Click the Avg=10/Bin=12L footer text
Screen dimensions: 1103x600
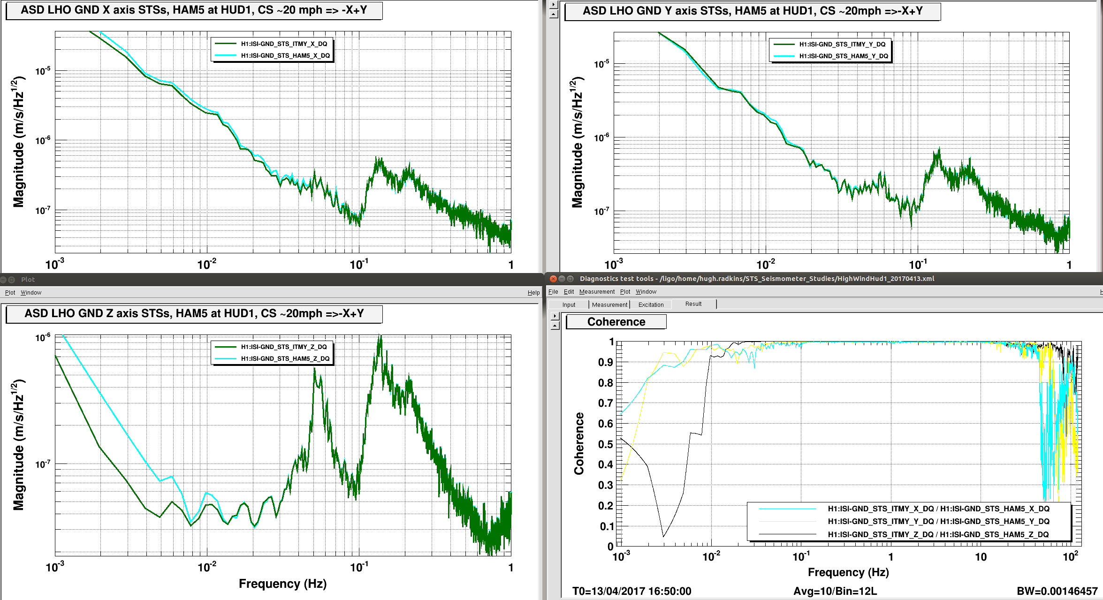point(835,591)
